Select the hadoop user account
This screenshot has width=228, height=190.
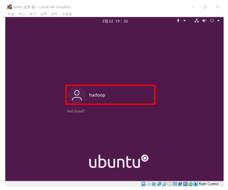point(110,95)
